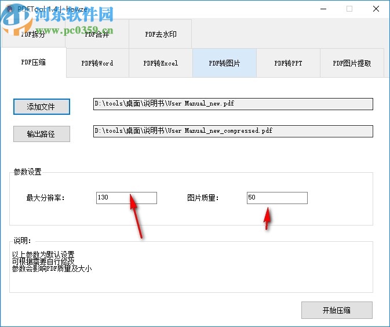Screen dimensions: 390x327
Task: Click the 图片质量 field showing 50
Action: pyautogui.click(x=277, y=198)
